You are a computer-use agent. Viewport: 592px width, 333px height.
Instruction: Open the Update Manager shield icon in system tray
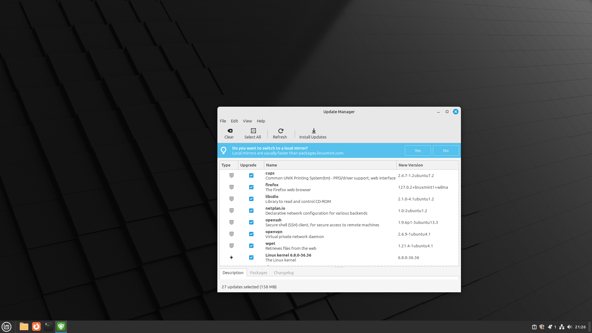[542, 327]
